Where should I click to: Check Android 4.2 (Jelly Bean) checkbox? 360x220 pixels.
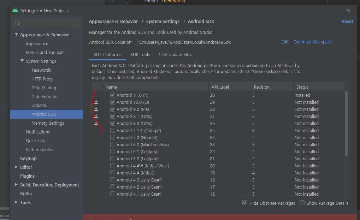pos(112,187)
